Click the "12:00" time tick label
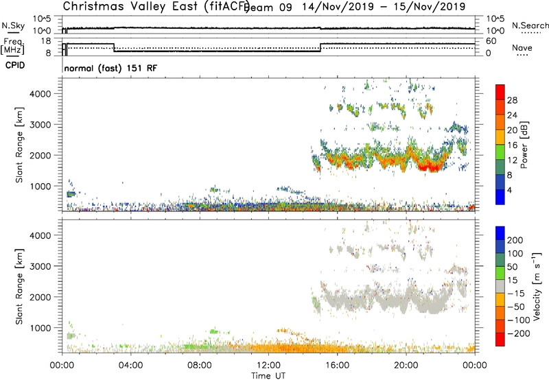 tap(268, 366)
